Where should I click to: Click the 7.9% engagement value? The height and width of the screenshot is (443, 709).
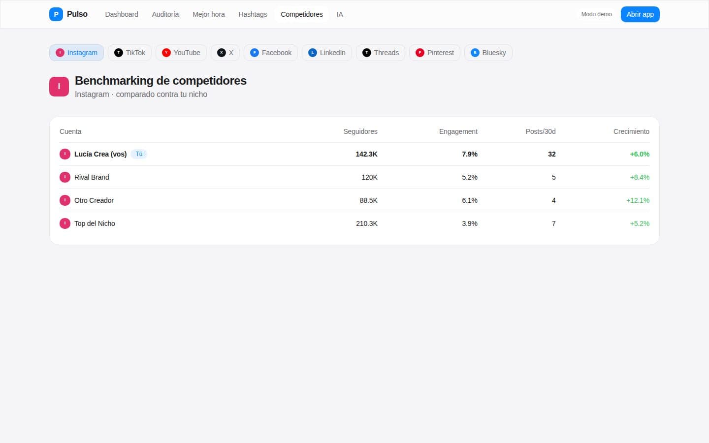pyautogui.click(x=470, y=154)
